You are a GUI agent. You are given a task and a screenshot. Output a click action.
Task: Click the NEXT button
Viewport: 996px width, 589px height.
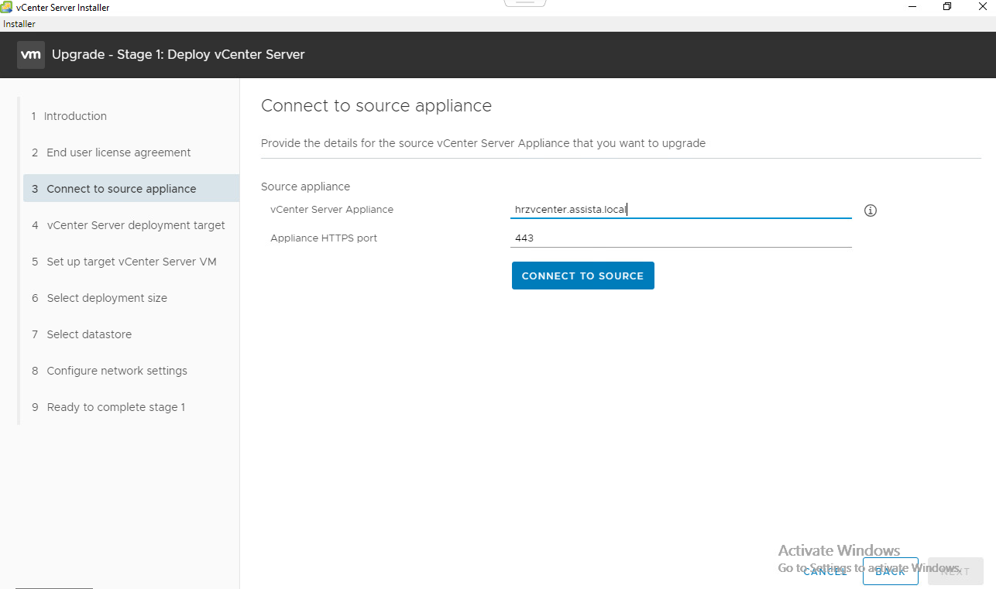(955, 571)
